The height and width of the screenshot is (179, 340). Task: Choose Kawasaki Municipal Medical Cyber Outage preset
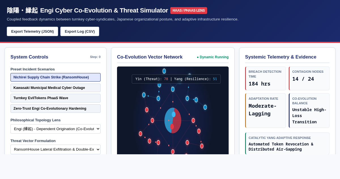click(x=56, y=88)
